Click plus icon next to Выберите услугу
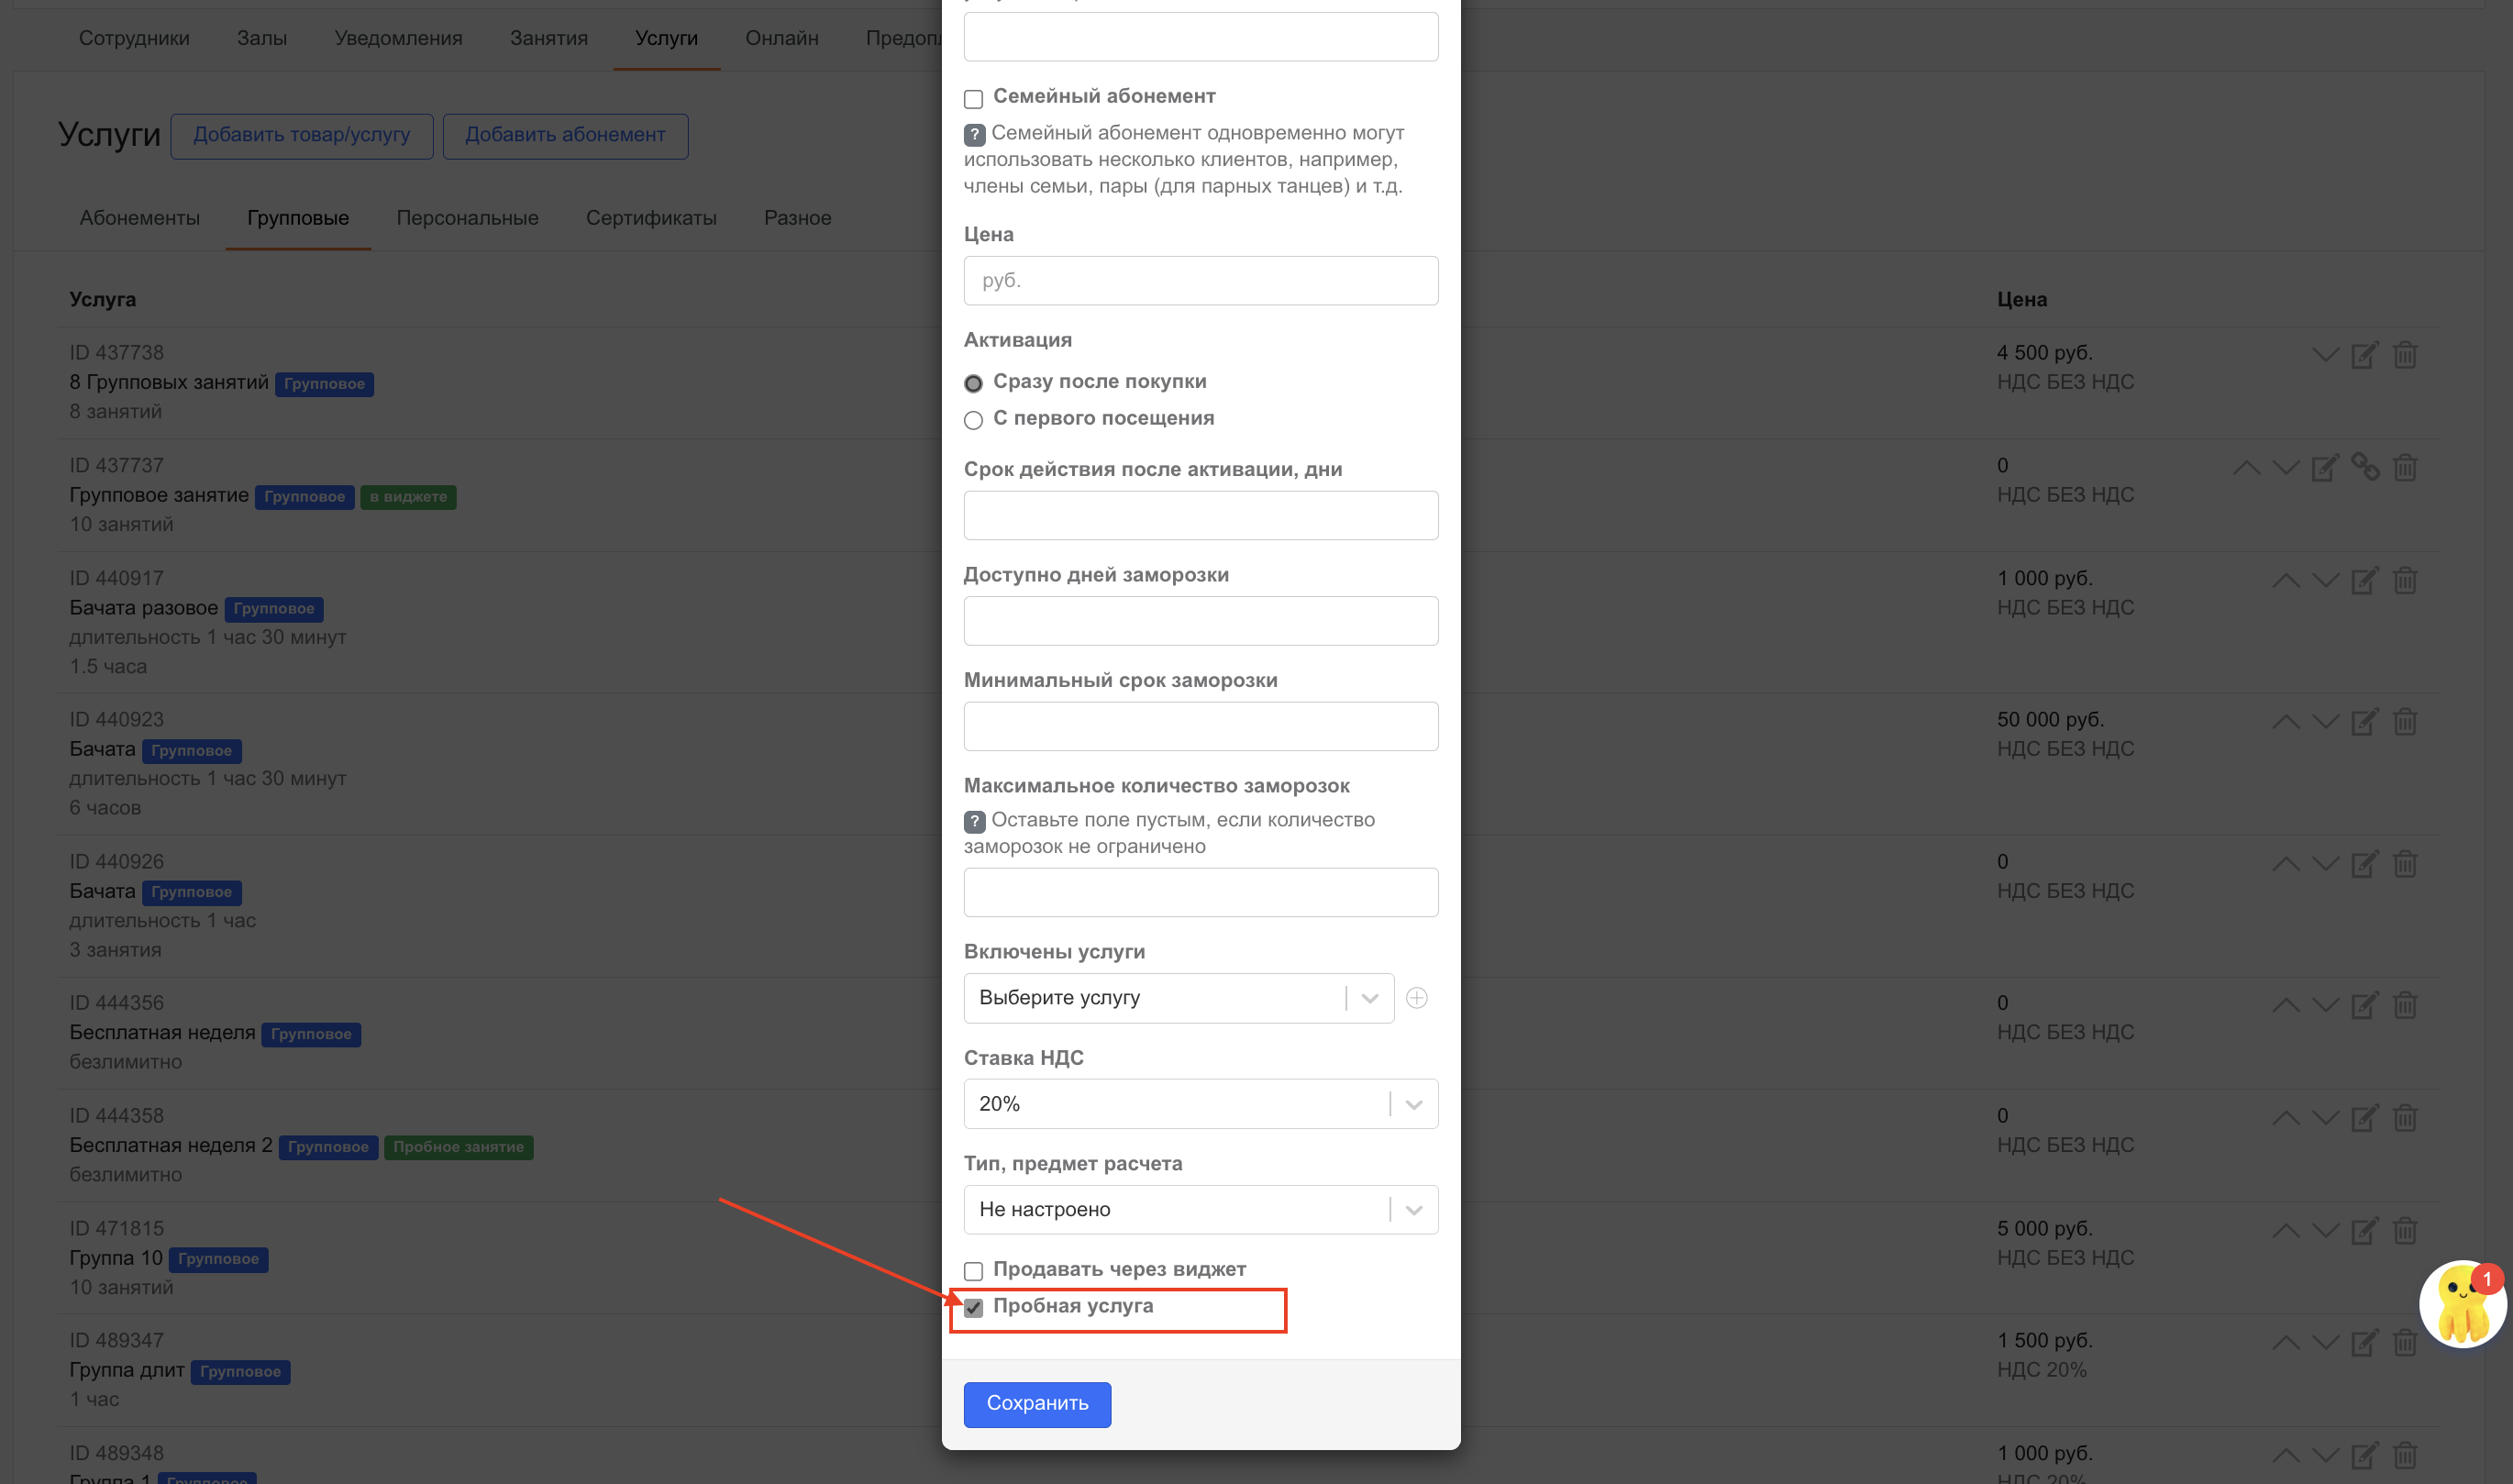The image size is (2513, 1484). point(1416,998)
